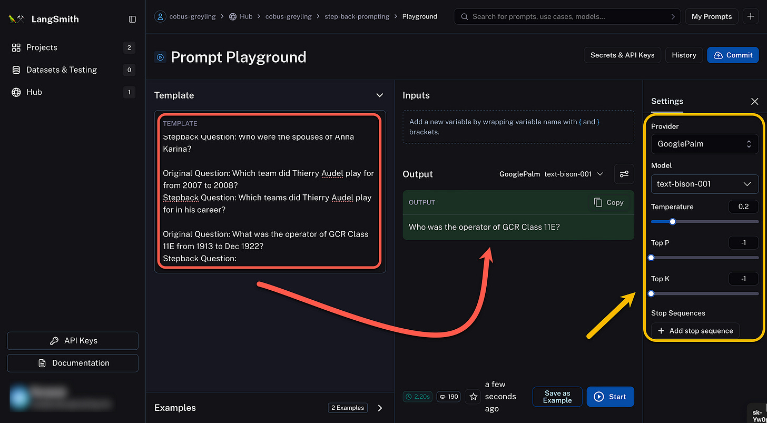This screenshot has height=423, width=767.
Task: Click the Projects grid icon
Action: (x=16, y=47)
